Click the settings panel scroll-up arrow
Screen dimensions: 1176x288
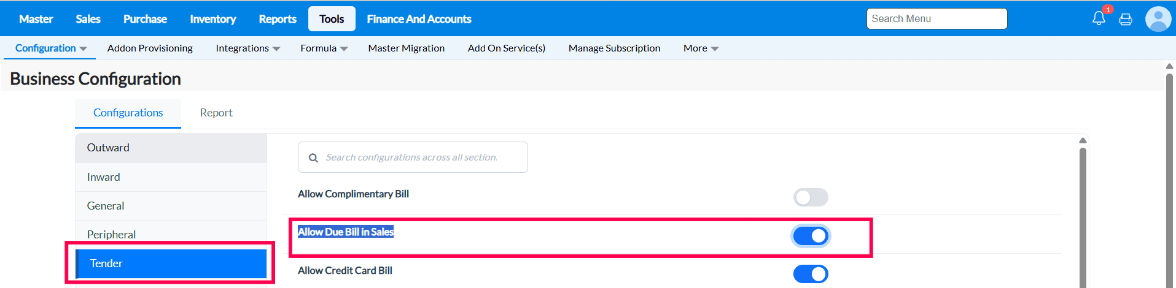point(1083,141)
